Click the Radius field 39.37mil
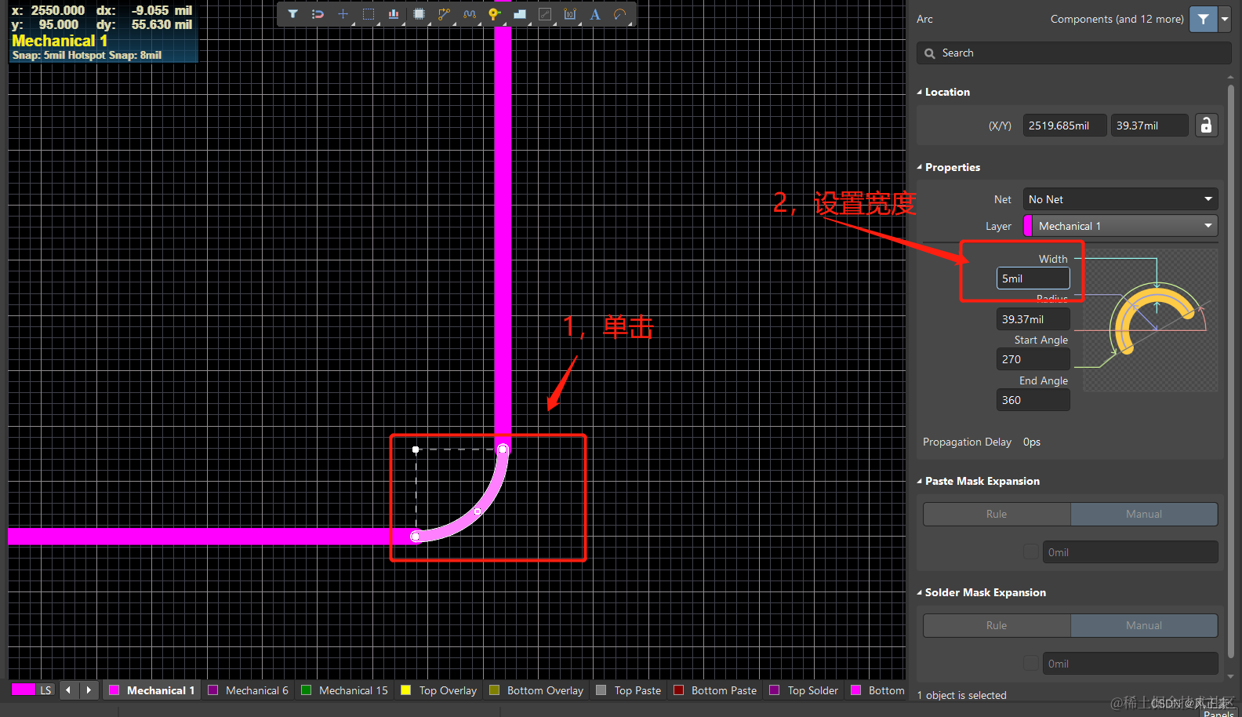The width and height of the screenshot is (1242, 717). point(1033,319)
